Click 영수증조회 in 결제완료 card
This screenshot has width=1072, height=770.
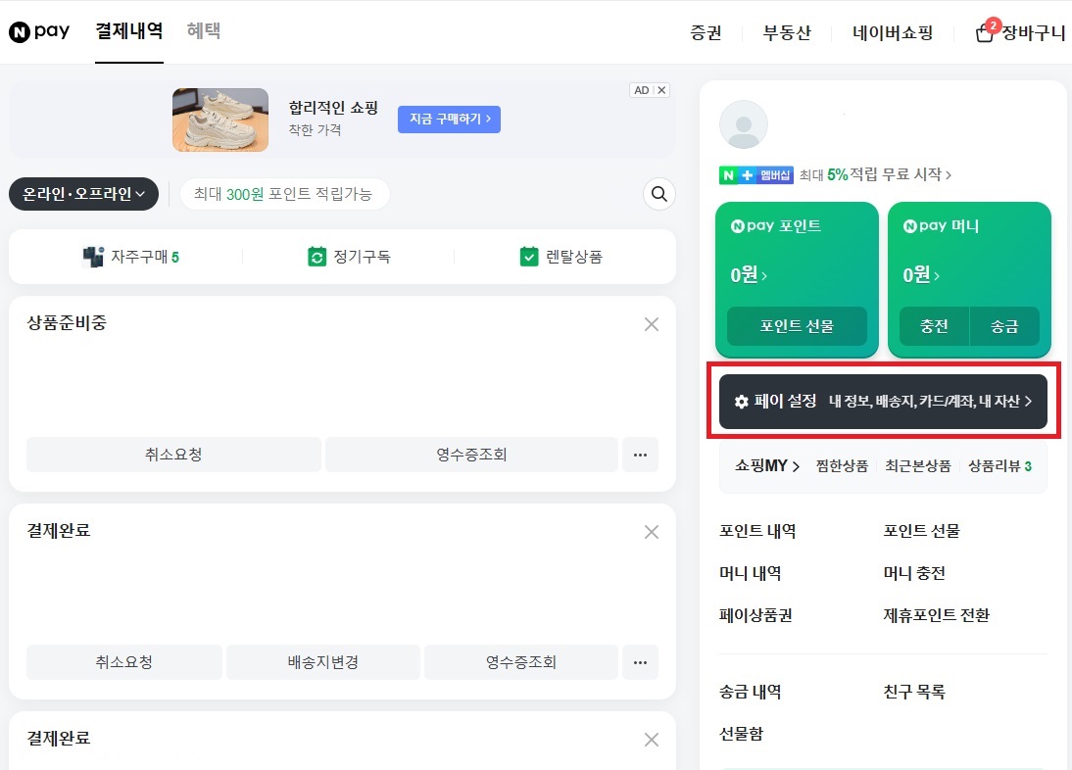point(521,662)
